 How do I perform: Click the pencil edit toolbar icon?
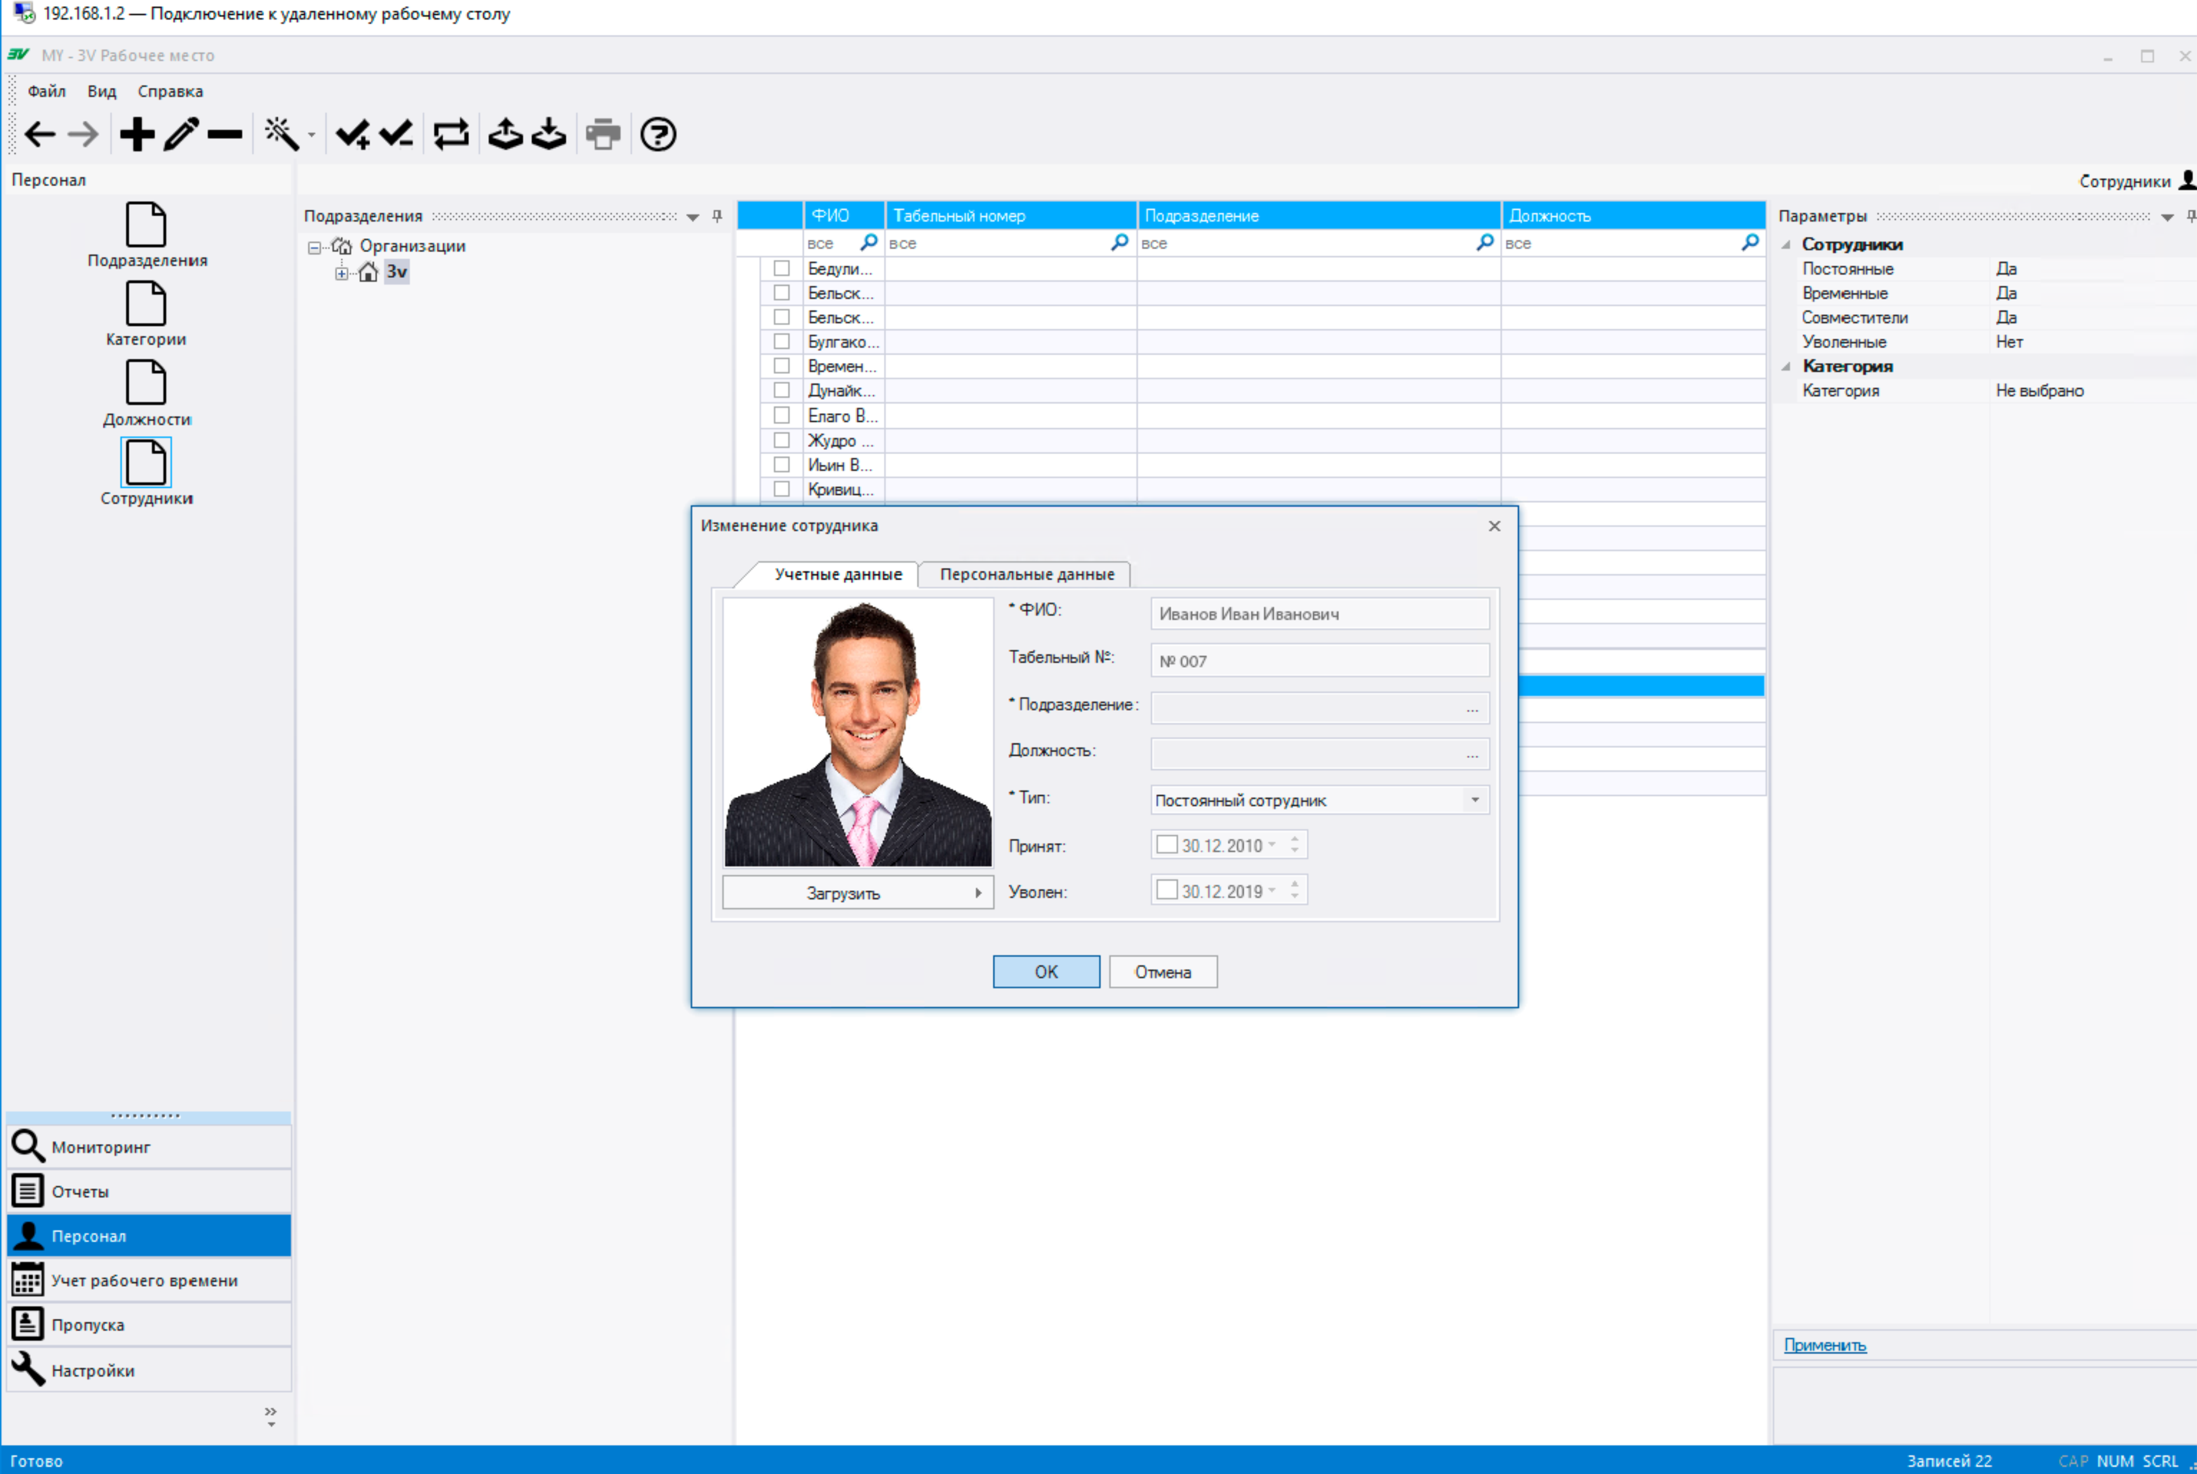click(181, 135)
